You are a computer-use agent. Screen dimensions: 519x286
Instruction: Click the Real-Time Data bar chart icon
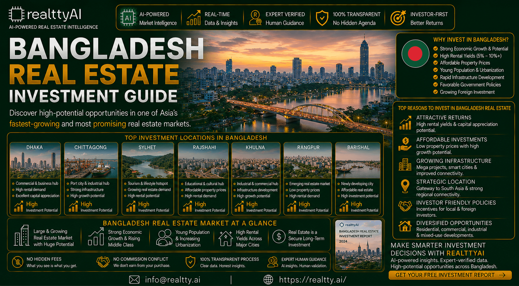[x=194, y=18]
